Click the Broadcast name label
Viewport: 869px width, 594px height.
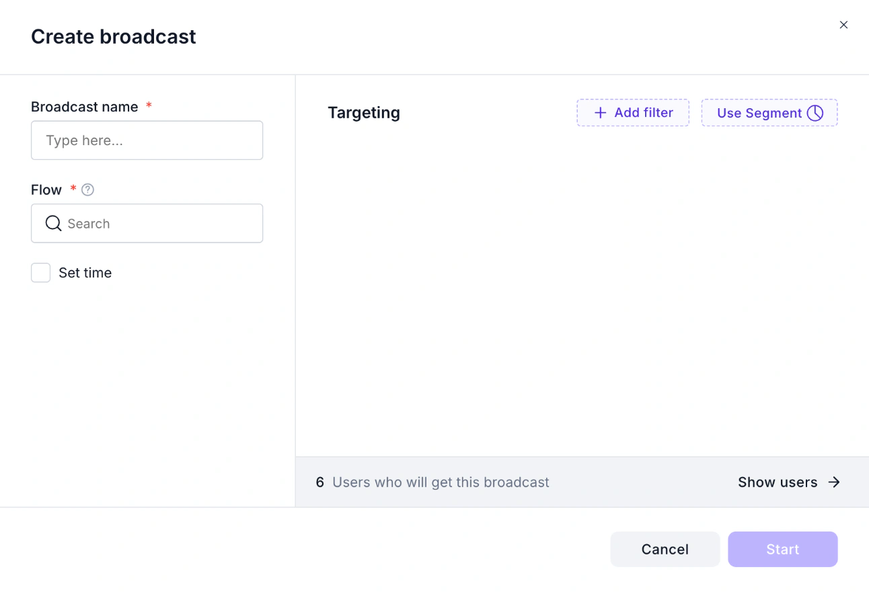[85, 107]
